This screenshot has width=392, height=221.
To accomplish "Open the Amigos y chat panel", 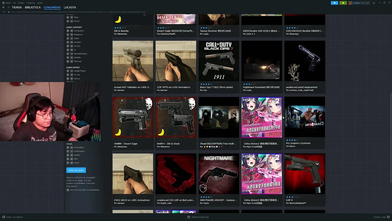I will (x=381, y=217).
